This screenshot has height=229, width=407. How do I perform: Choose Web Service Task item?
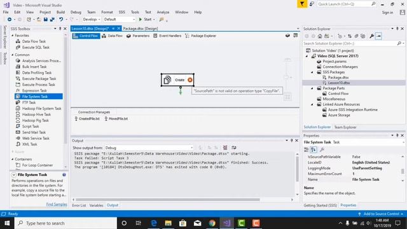click(36, 139)
